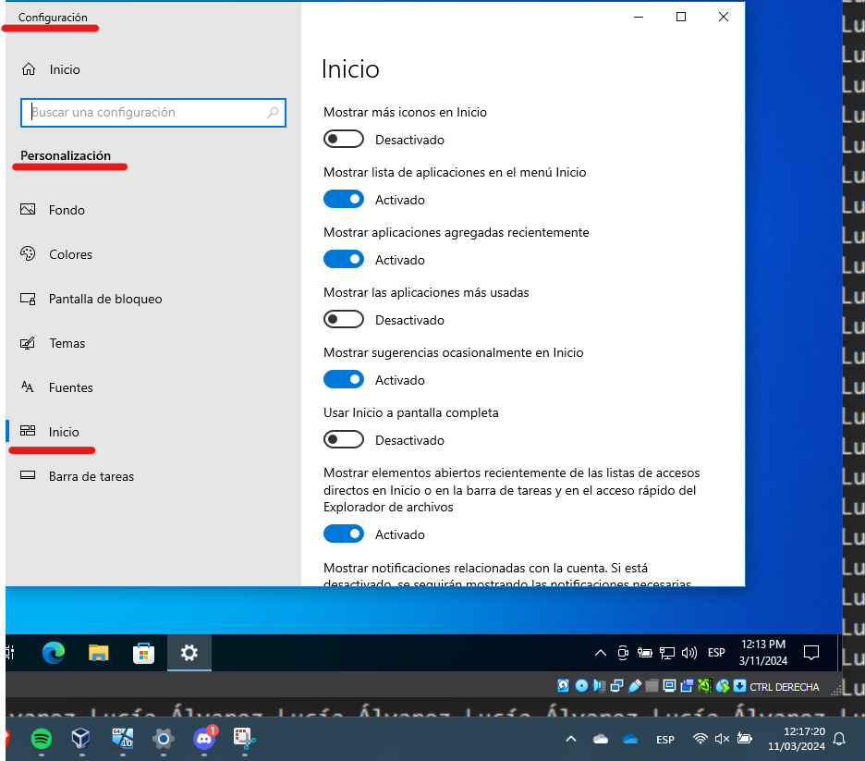Select Temas in the Personalización sidebar
The height and width of the screenshot is (761, 865).
(65, 343)
